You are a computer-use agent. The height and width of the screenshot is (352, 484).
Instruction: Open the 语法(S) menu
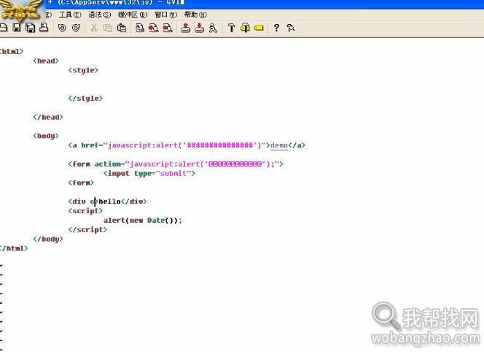(100, 15)
